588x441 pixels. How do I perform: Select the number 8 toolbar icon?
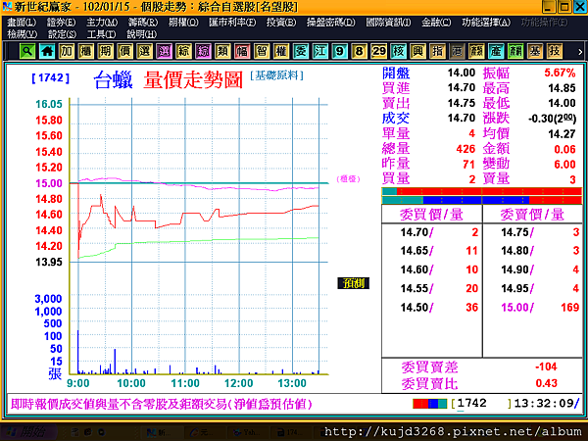[359, 51]
